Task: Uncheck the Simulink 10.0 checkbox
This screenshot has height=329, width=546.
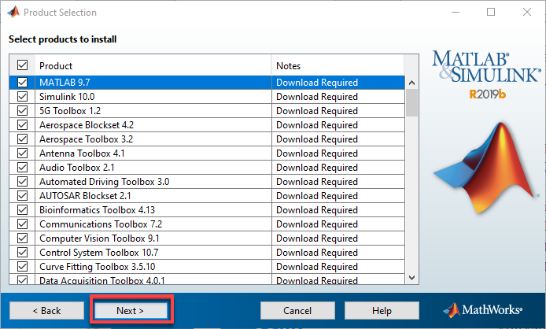Action: click(22, 97)
